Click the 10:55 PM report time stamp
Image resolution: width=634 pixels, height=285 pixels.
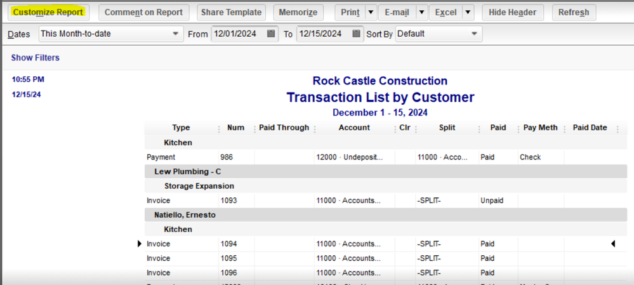28,79
